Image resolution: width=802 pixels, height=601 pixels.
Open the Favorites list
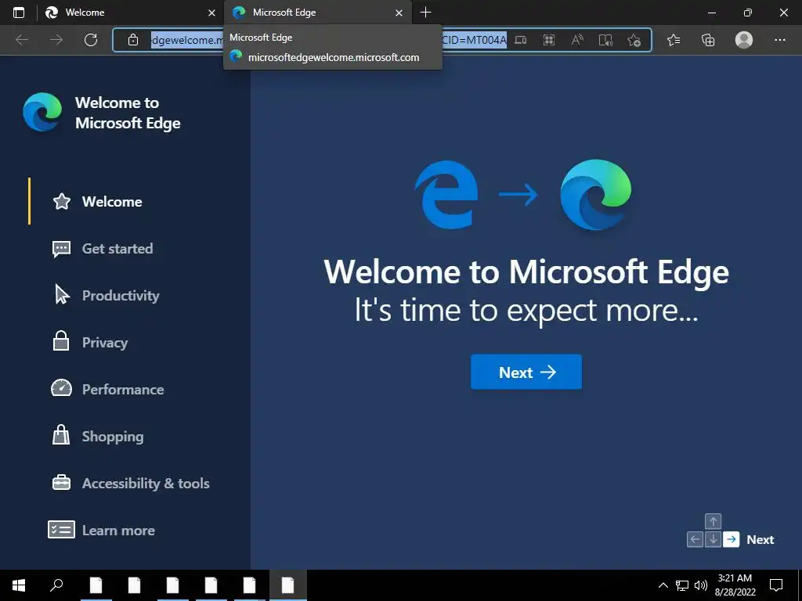[674, 40]
